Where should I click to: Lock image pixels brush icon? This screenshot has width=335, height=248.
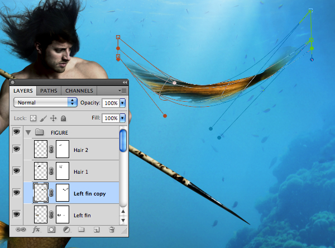point(44,118)
